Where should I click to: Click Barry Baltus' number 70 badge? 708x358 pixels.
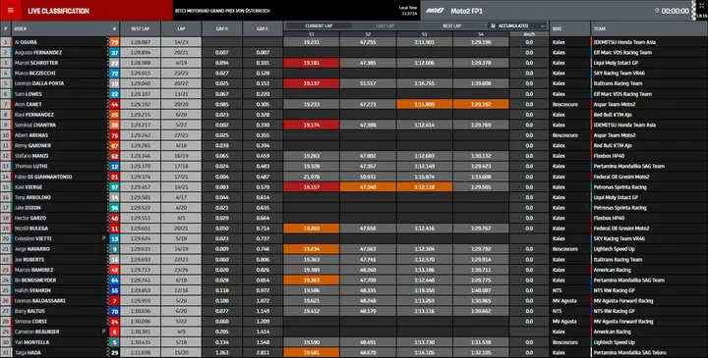click(114, 311)
